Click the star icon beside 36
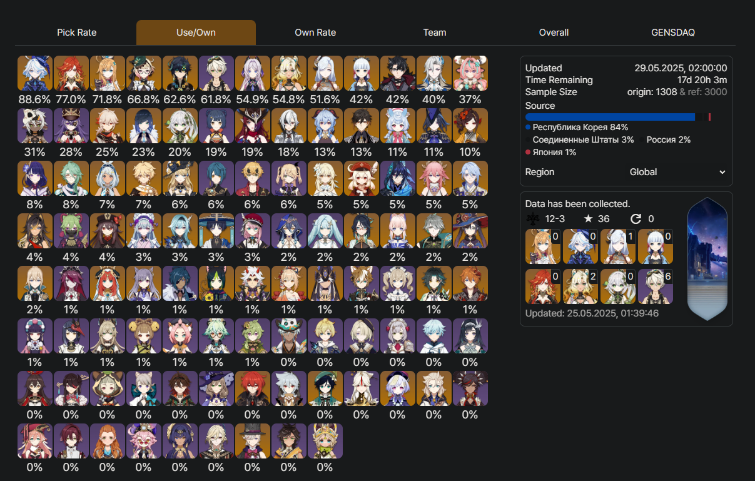Image resolution: width=755 pixels, height=481 pixels. pos(587,218)
